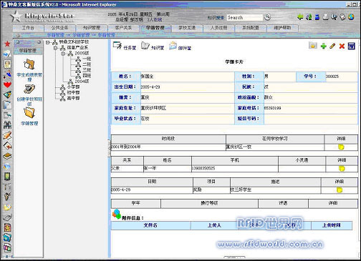Switch to the 知识管理 tab
This screenshot has width=361, height=261.
[92, 28]
